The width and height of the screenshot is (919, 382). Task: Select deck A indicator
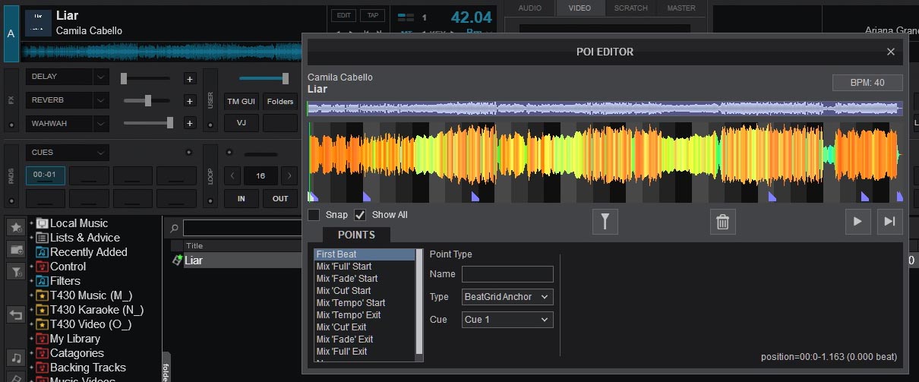11,33
